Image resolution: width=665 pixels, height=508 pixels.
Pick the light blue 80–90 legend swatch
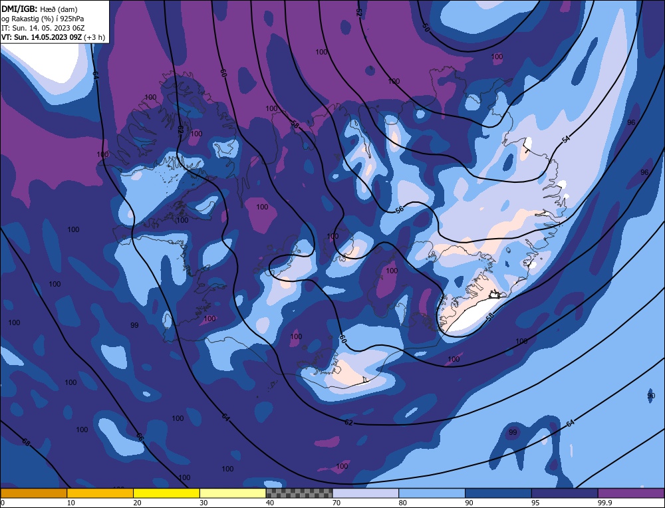click(432, 493)
